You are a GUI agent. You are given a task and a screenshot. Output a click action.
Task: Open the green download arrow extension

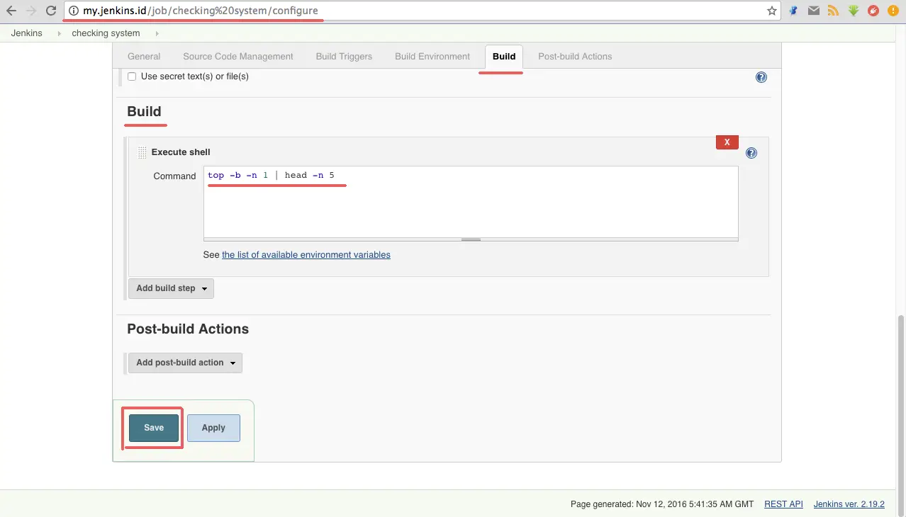[x=854, y=11]
